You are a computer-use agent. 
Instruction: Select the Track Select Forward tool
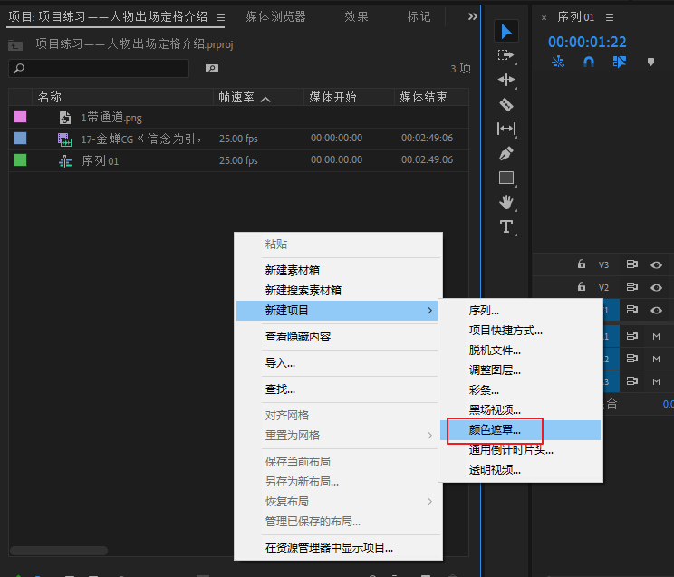[506, 56]
